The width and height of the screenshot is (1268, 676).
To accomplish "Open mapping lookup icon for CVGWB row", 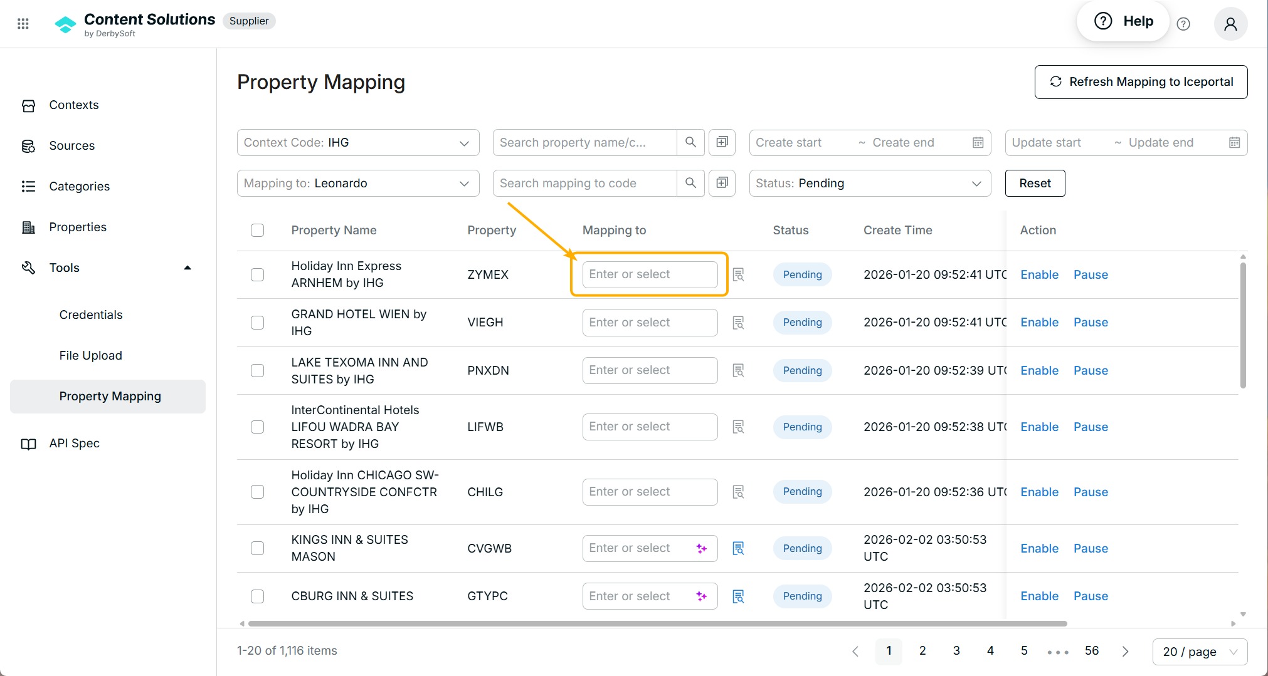I will coord(739,548).
